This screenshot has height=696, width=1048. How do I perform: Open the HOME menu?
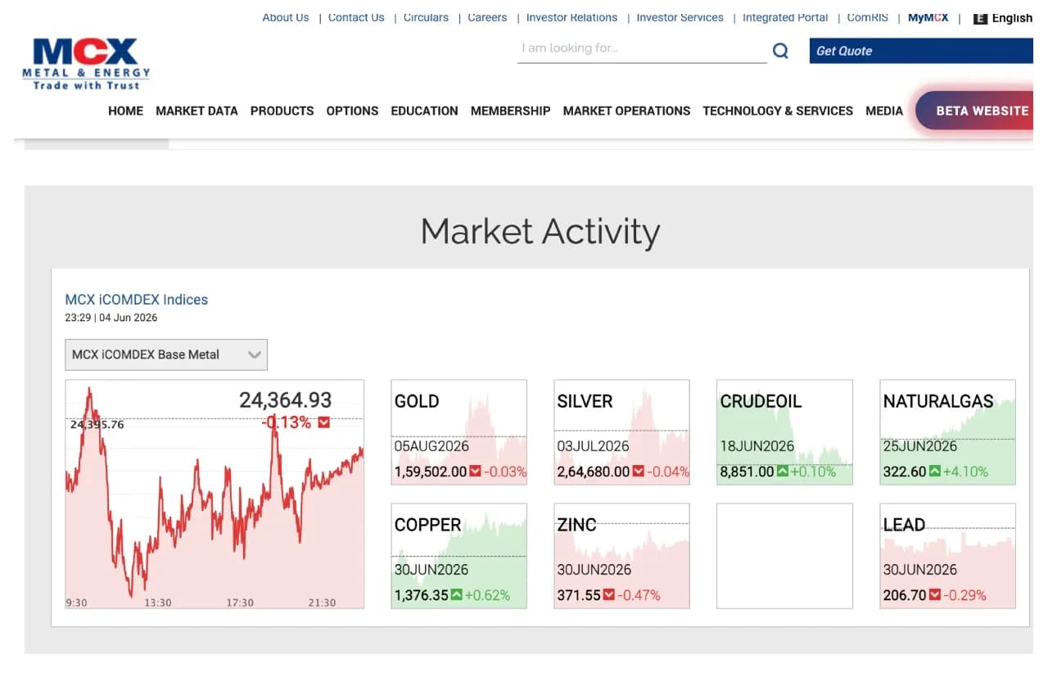(125, 111)
